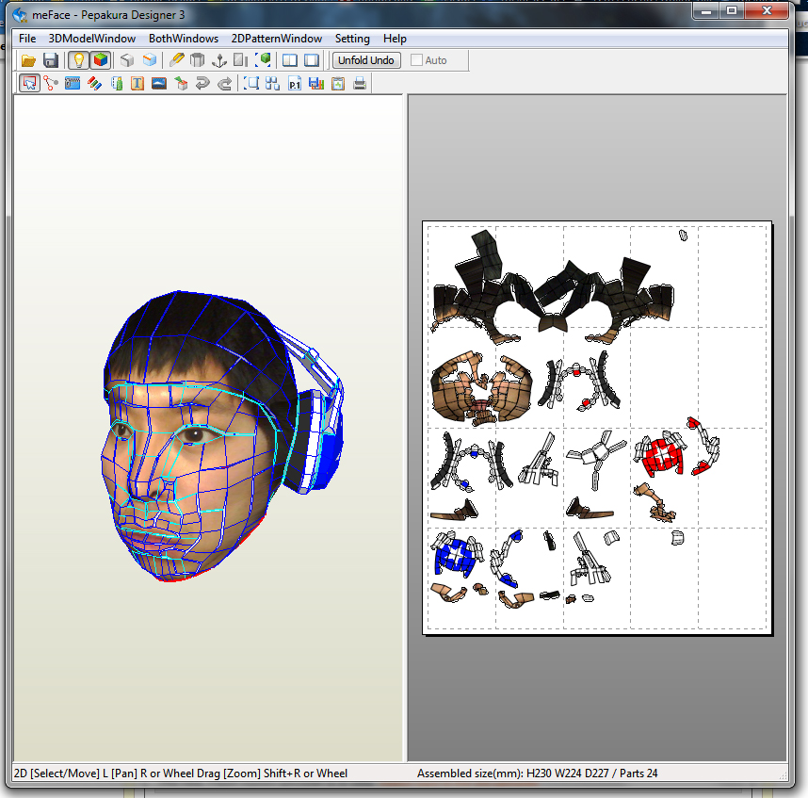Click the Unfold Undo button
The width and height of the screenshot is (808, 798).
(x=366, y=60)
